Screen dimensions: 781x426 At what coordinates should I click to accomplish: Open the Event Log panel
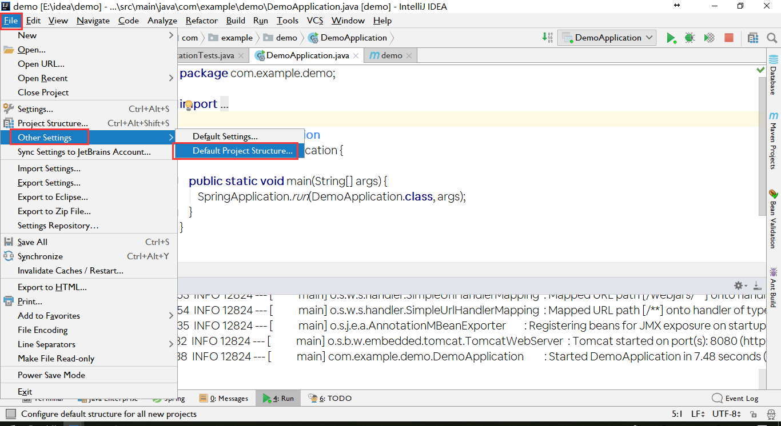point(735,398)
